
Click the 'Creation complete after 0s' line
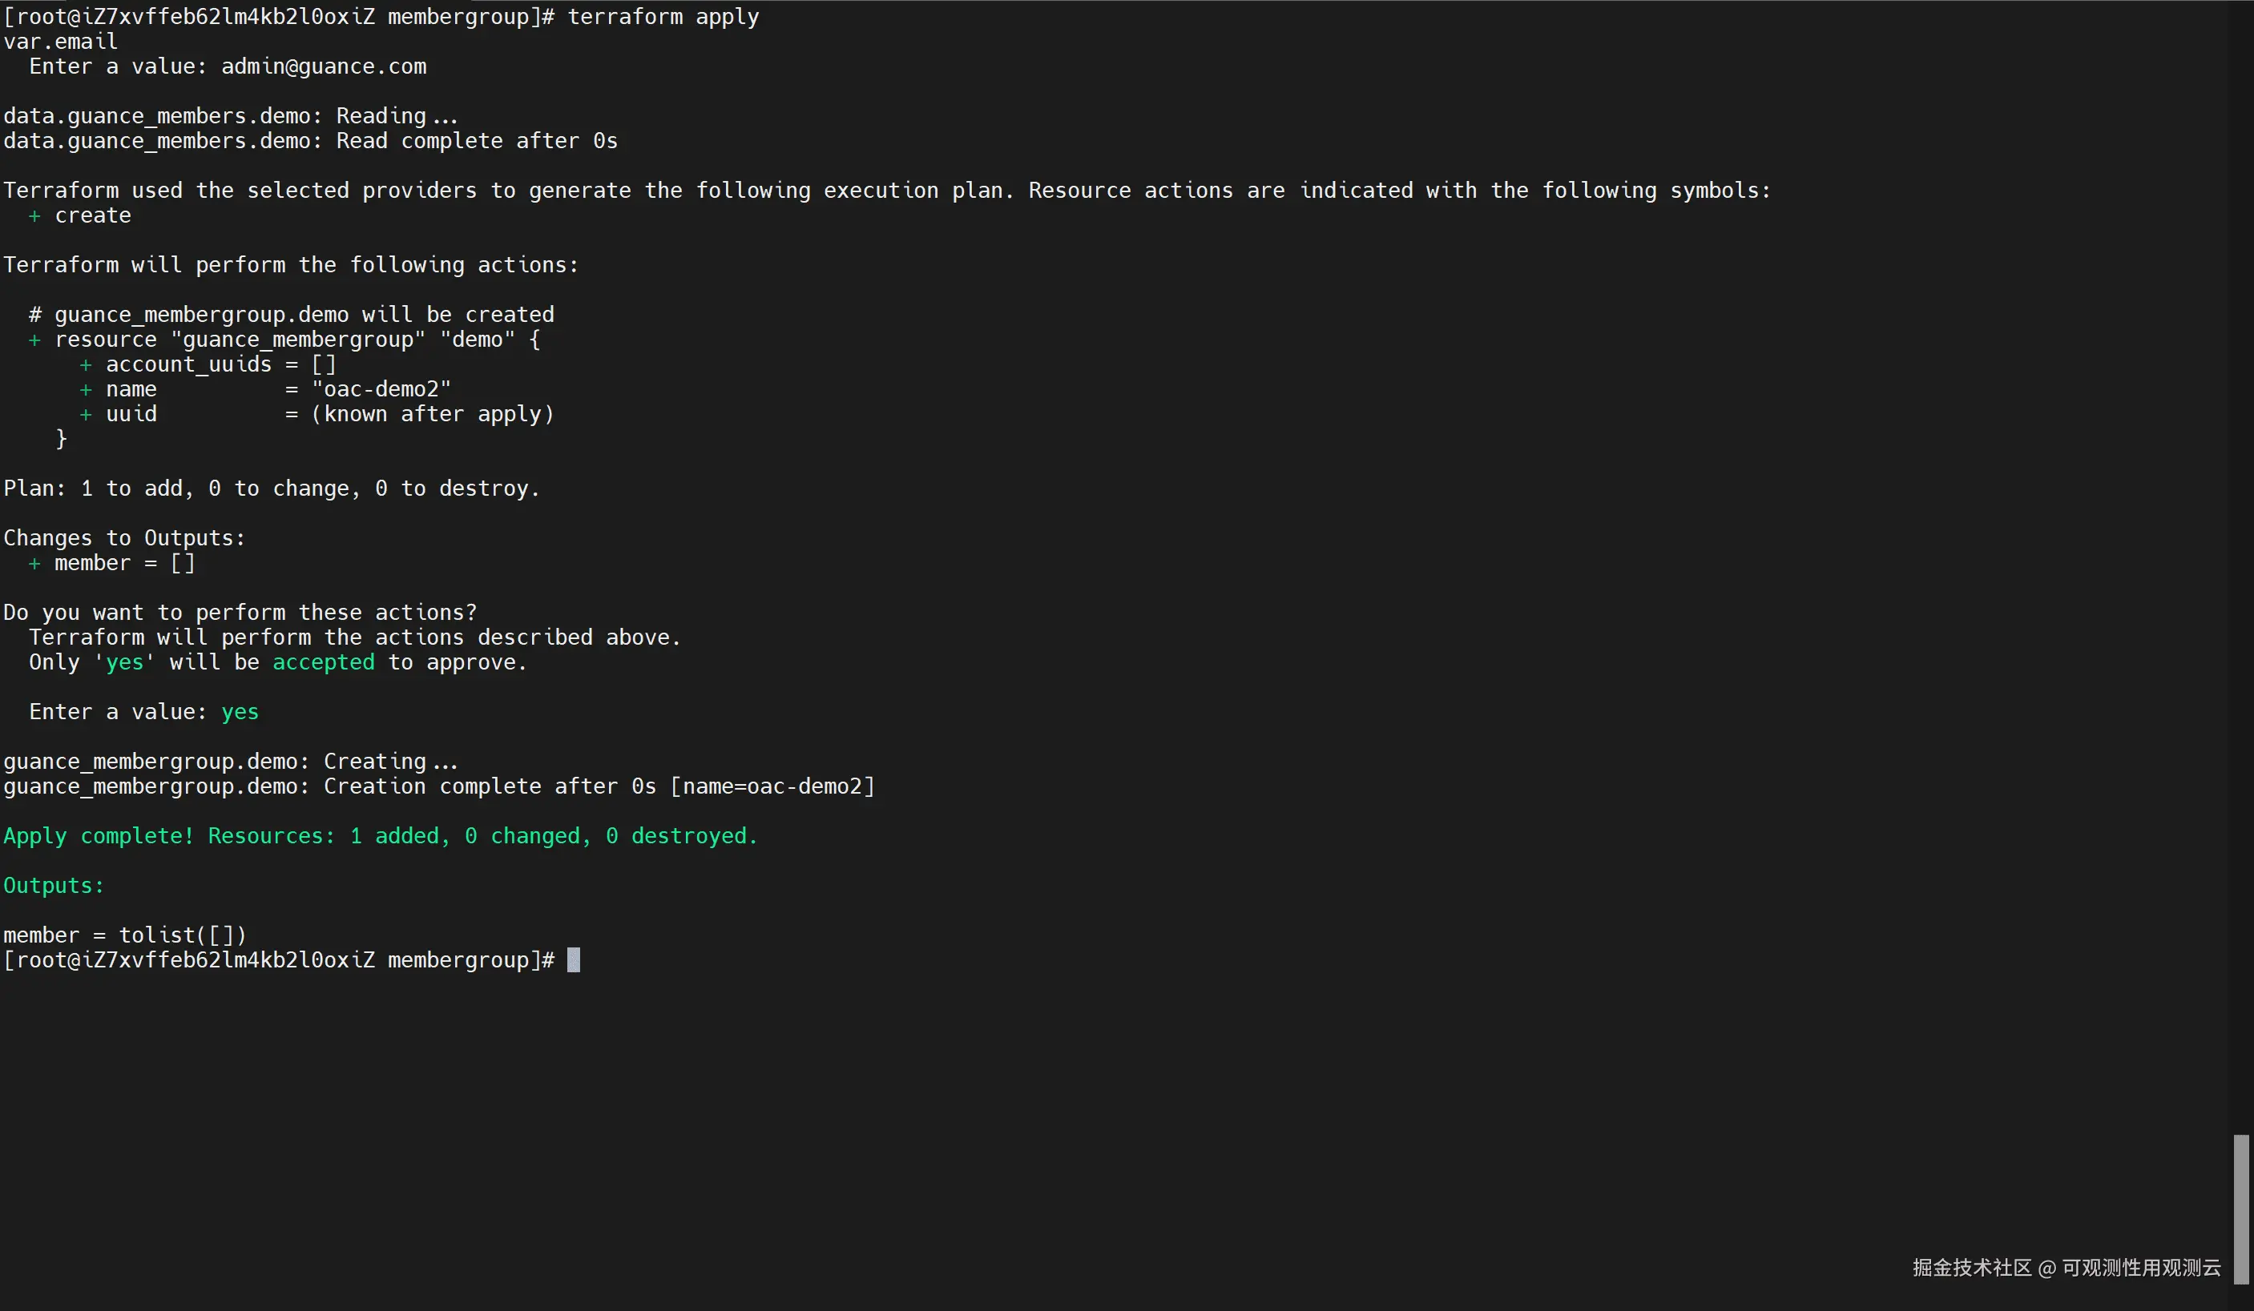(x=490, y=787)
